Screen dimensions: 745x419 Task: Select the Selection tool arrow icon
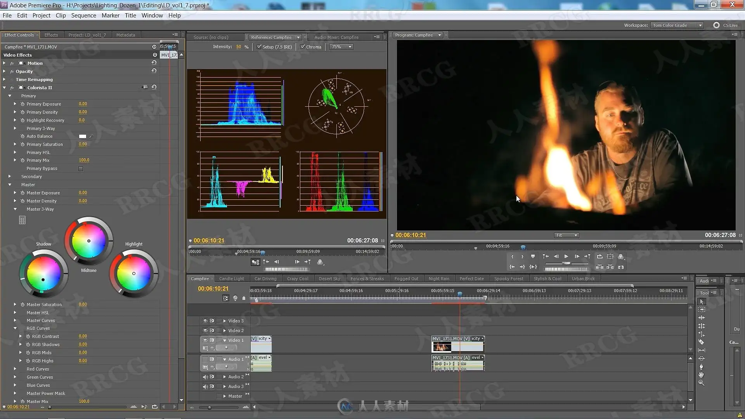pyautogui.click(x=702, y=302)
